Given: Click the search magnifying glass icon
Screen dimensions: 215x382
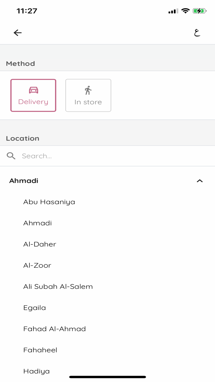Looking at the screenshot, I should (x=11, y=156).
